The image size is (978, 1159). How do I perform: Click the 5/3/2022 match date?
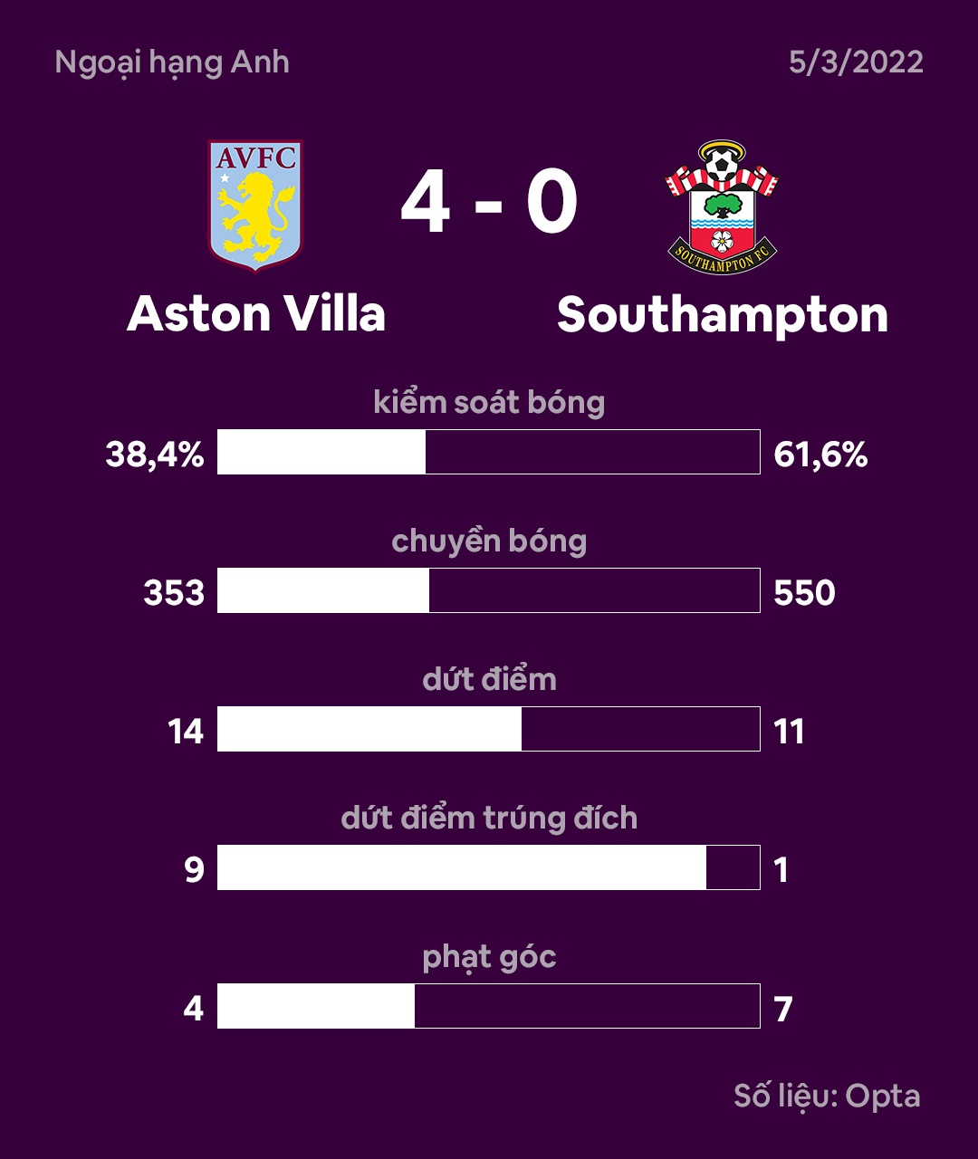[x=856, y=62]
